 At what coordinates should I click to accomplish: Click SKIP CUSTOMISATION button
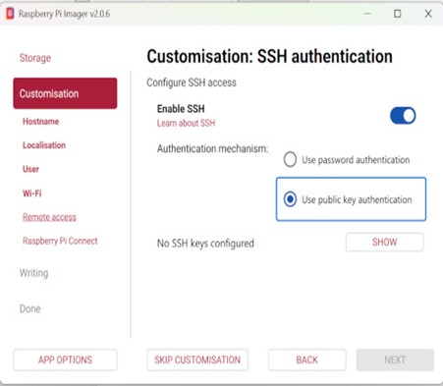(197, 359)
